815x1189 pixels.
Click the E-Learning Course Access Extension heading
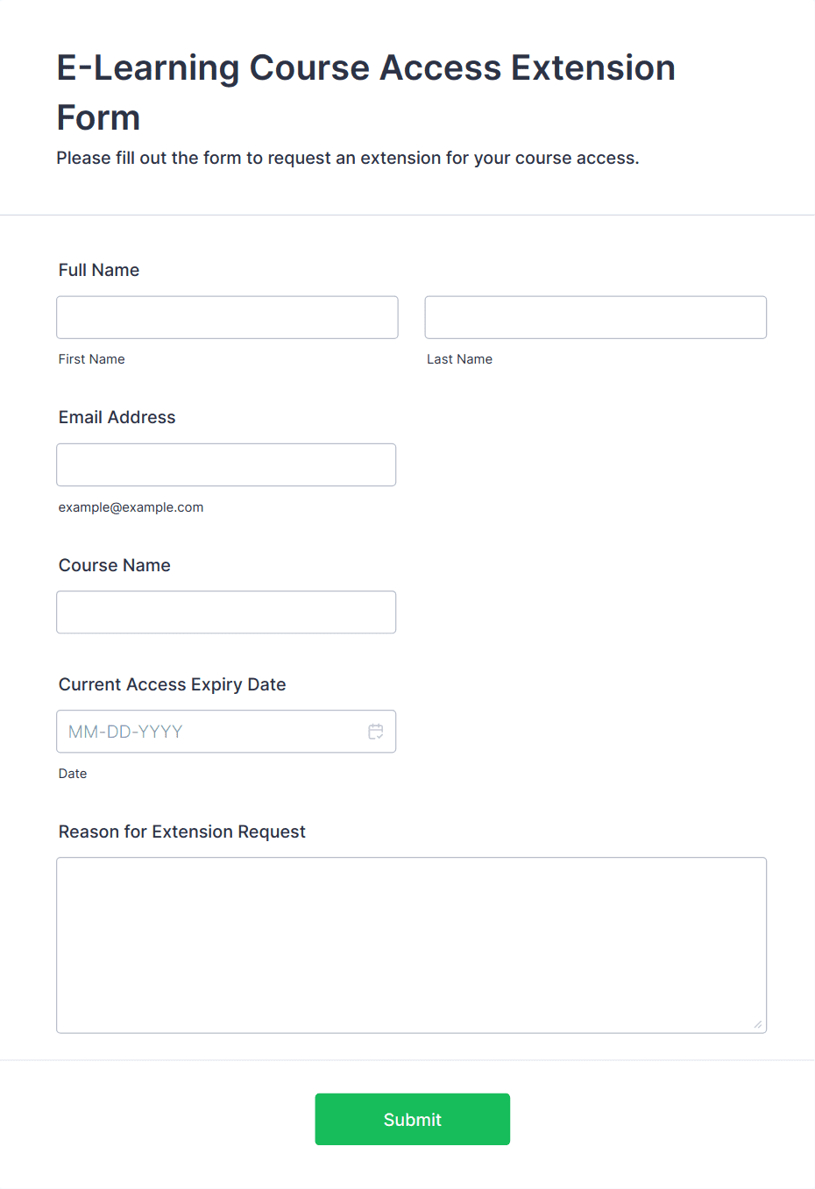[366, 92]
